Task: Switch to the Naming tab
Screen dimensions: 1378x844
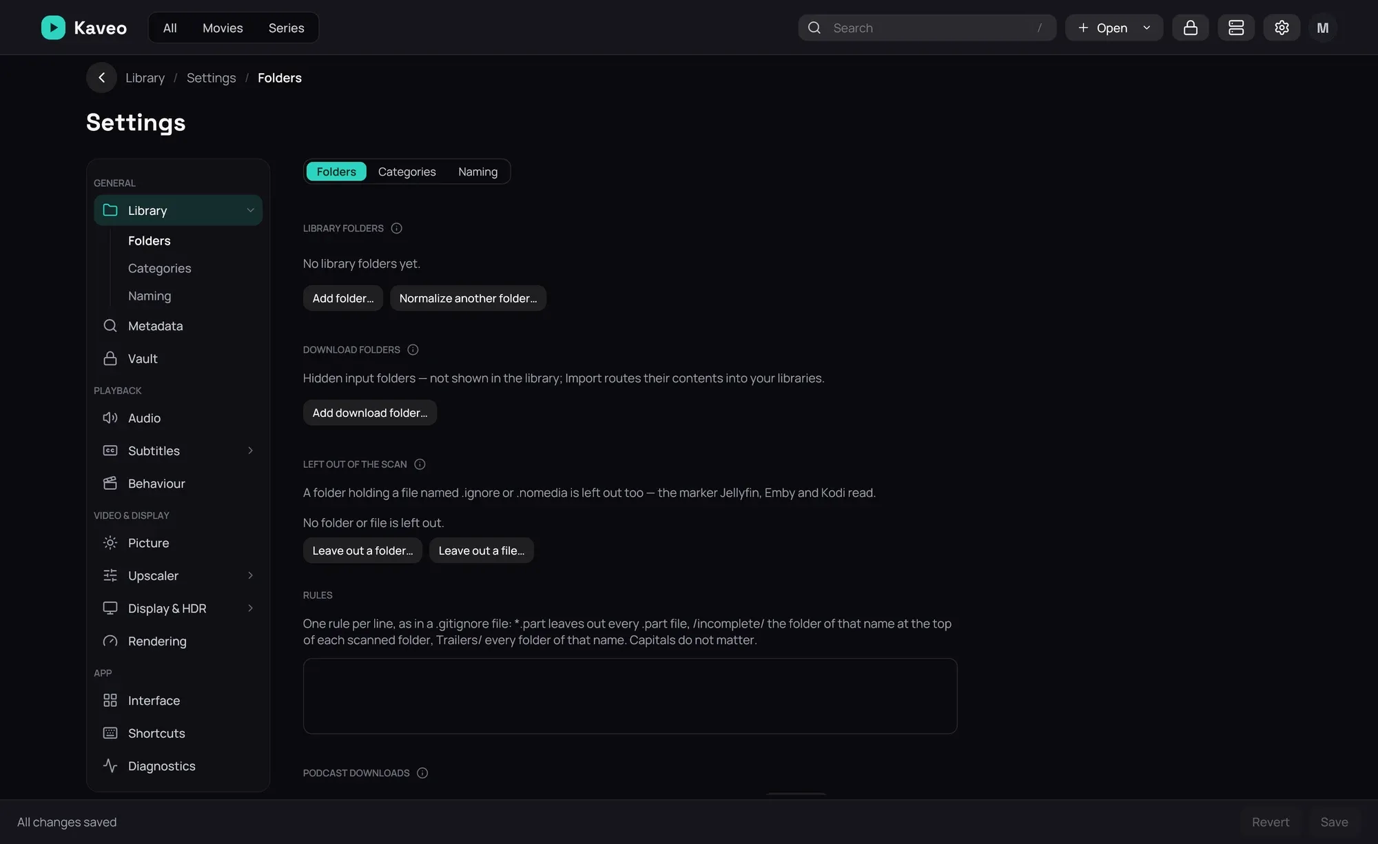Action: click(477, 172)
